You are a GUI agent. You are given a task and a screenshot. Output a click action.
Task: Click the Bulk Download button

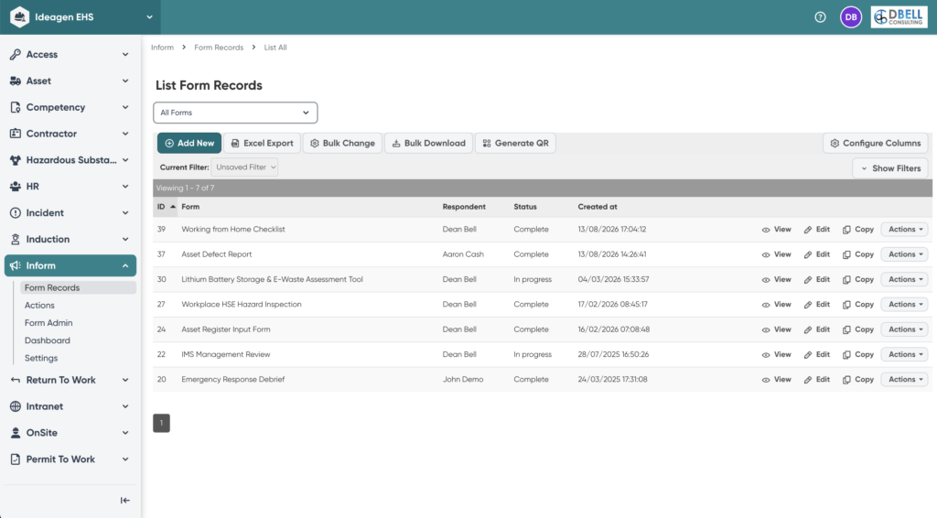click(x=428, y=144)
